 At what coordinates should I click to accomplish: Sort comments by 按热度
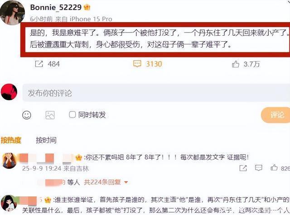(11, 140)
